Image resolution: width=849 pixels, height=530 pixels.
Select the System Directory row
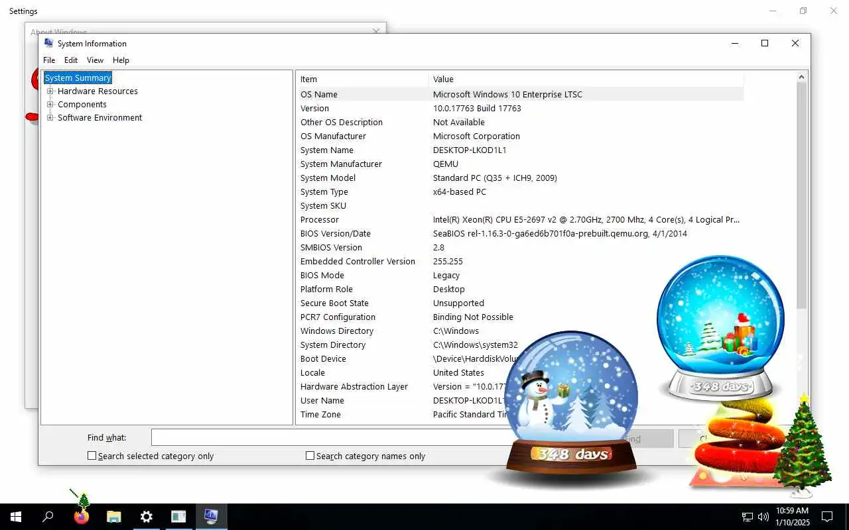(520, 345)
